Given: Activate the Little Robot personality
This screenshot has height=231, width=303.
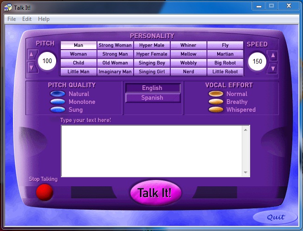Looking at the screenshot, I should pos(225,71).
